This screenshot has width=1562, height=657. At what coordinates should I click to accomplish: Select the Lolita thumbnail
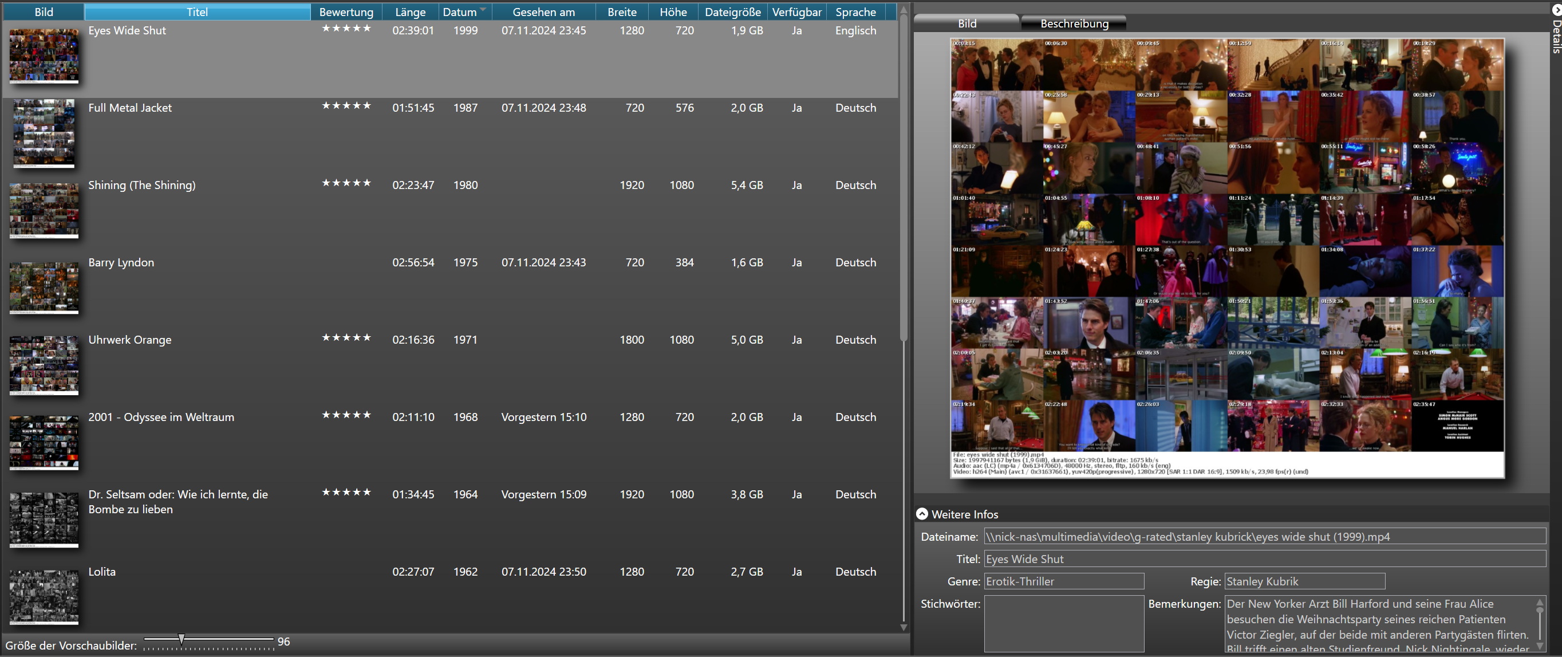click(x=44, y=597)
